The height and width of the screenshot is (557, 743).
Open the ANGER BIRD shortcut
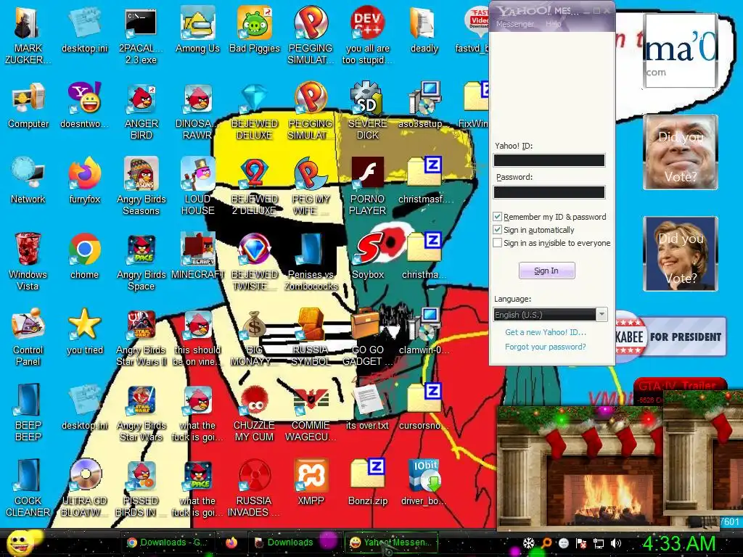point(141,111)
